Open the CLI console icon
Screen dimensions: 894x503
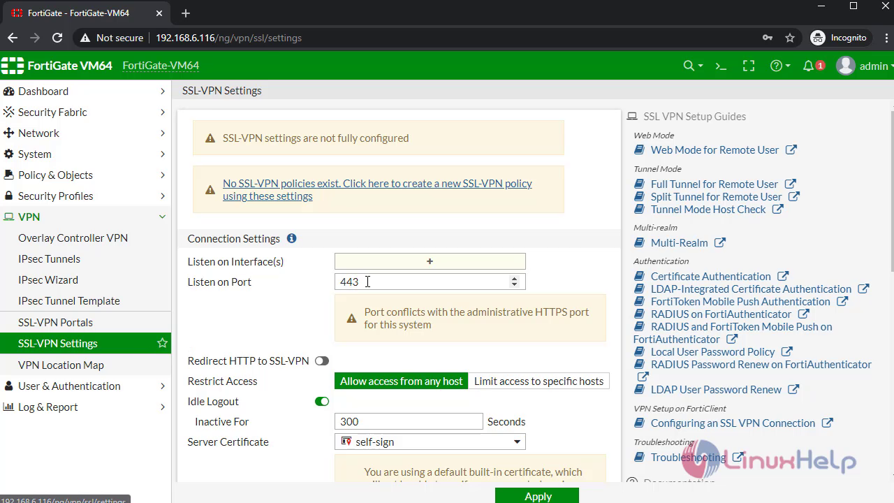(721, 66)
